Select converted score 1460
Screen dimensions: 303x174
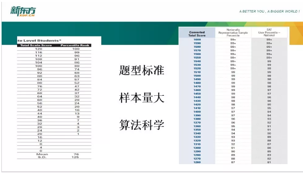[x=197, y=90]
